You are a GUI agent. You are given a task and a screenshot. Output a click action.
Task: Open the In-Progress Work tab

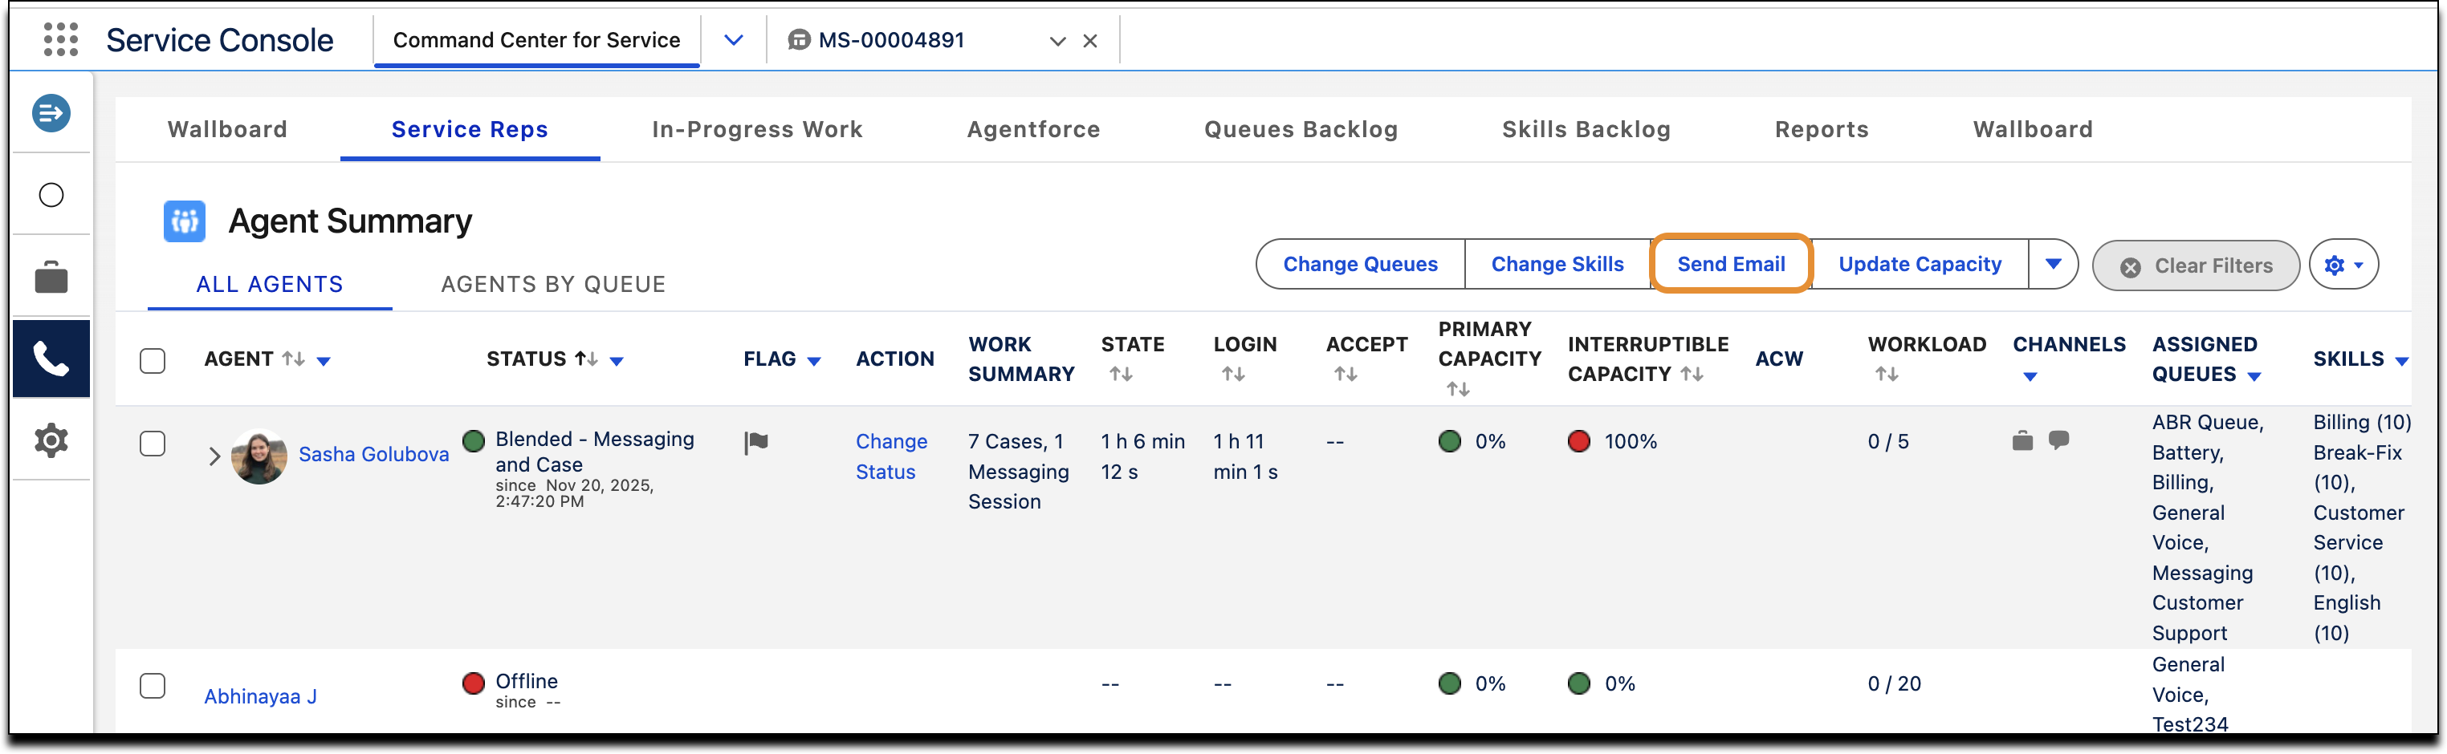pyautogui.click(x=757, y=129)
